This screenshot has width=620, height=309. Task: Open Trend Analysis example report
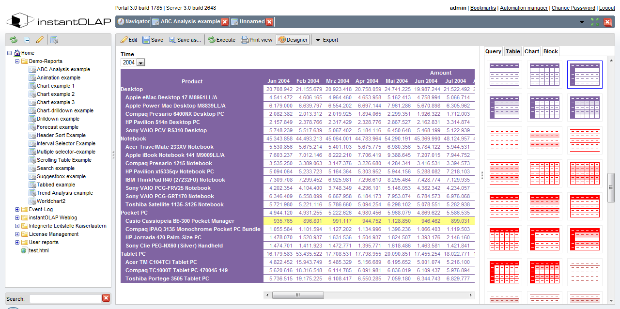click(65, 193)
